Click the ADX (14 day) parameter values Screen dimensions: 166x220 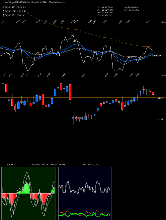(x=93, y=165)
